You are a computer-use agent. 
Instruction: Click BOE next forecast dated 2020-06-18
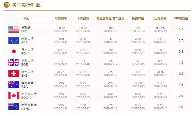(83, 62)
